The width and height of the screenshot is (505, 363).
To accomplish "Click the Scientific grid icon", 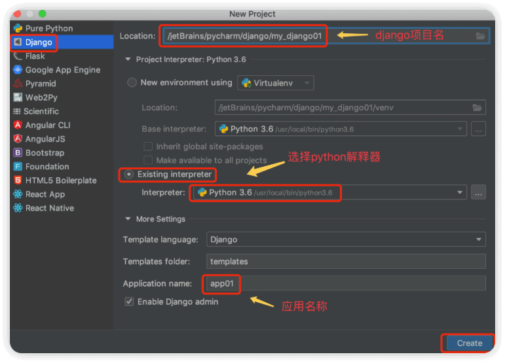I will [x=17, y=111].
